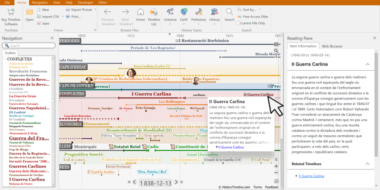Click the home icon at timeline bottom right
380x190 pixels.
coord(276,181)
